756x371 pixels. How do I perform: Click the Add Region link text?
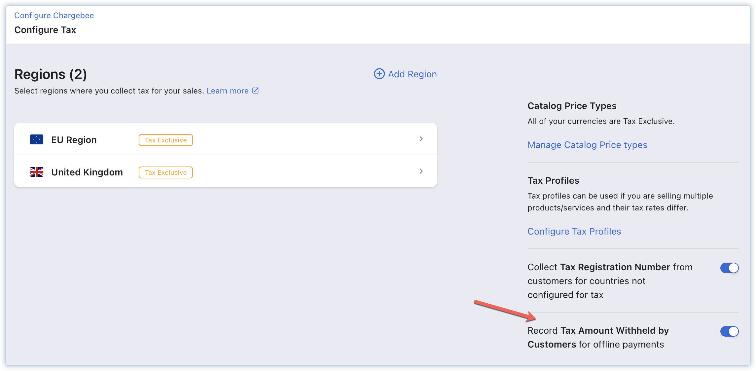(x=412, y=74)
